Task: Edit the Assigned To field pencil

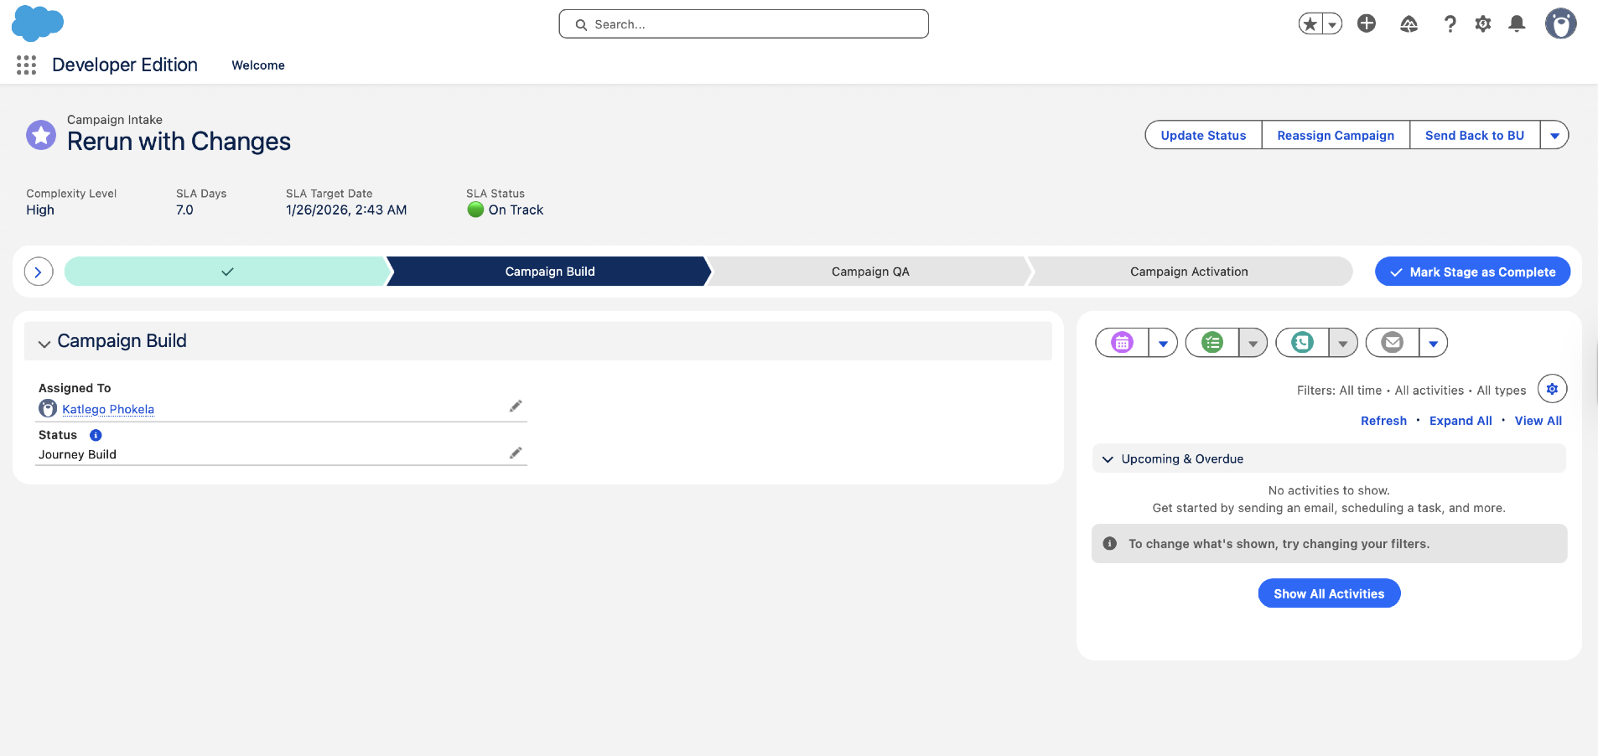Action: 516,406
